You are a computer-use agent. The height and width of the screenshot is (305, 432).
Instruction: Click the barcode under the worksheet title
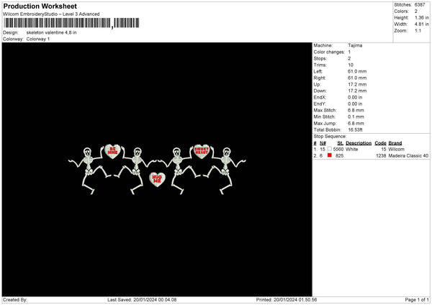(58, 24)
